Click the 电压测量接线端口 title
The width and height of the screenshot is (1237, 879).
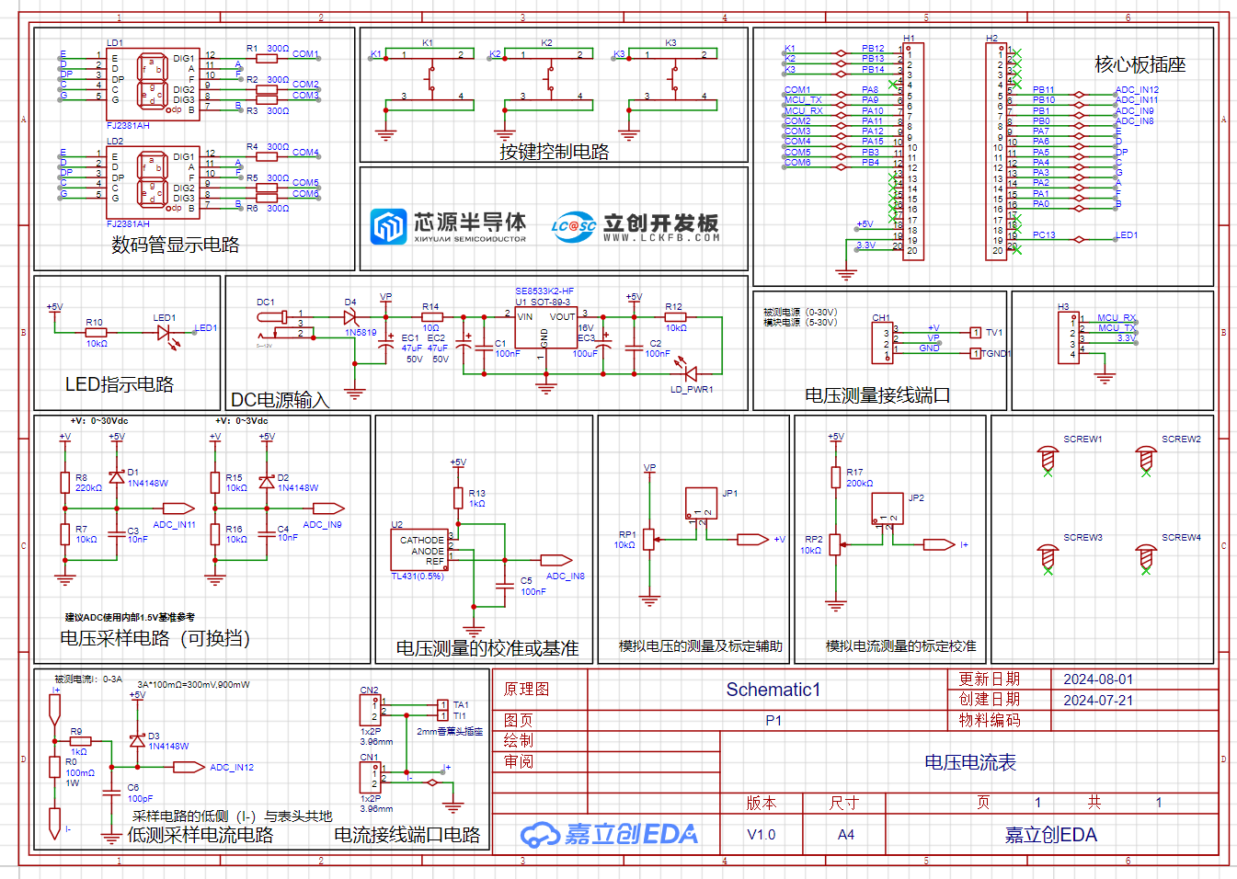[877, 395]
